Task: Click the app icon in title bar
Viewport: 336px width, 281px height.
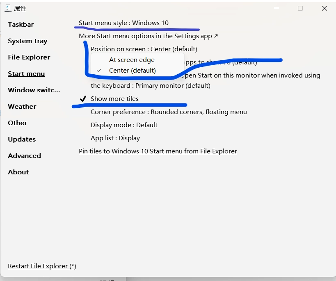Action: (7, 8)
